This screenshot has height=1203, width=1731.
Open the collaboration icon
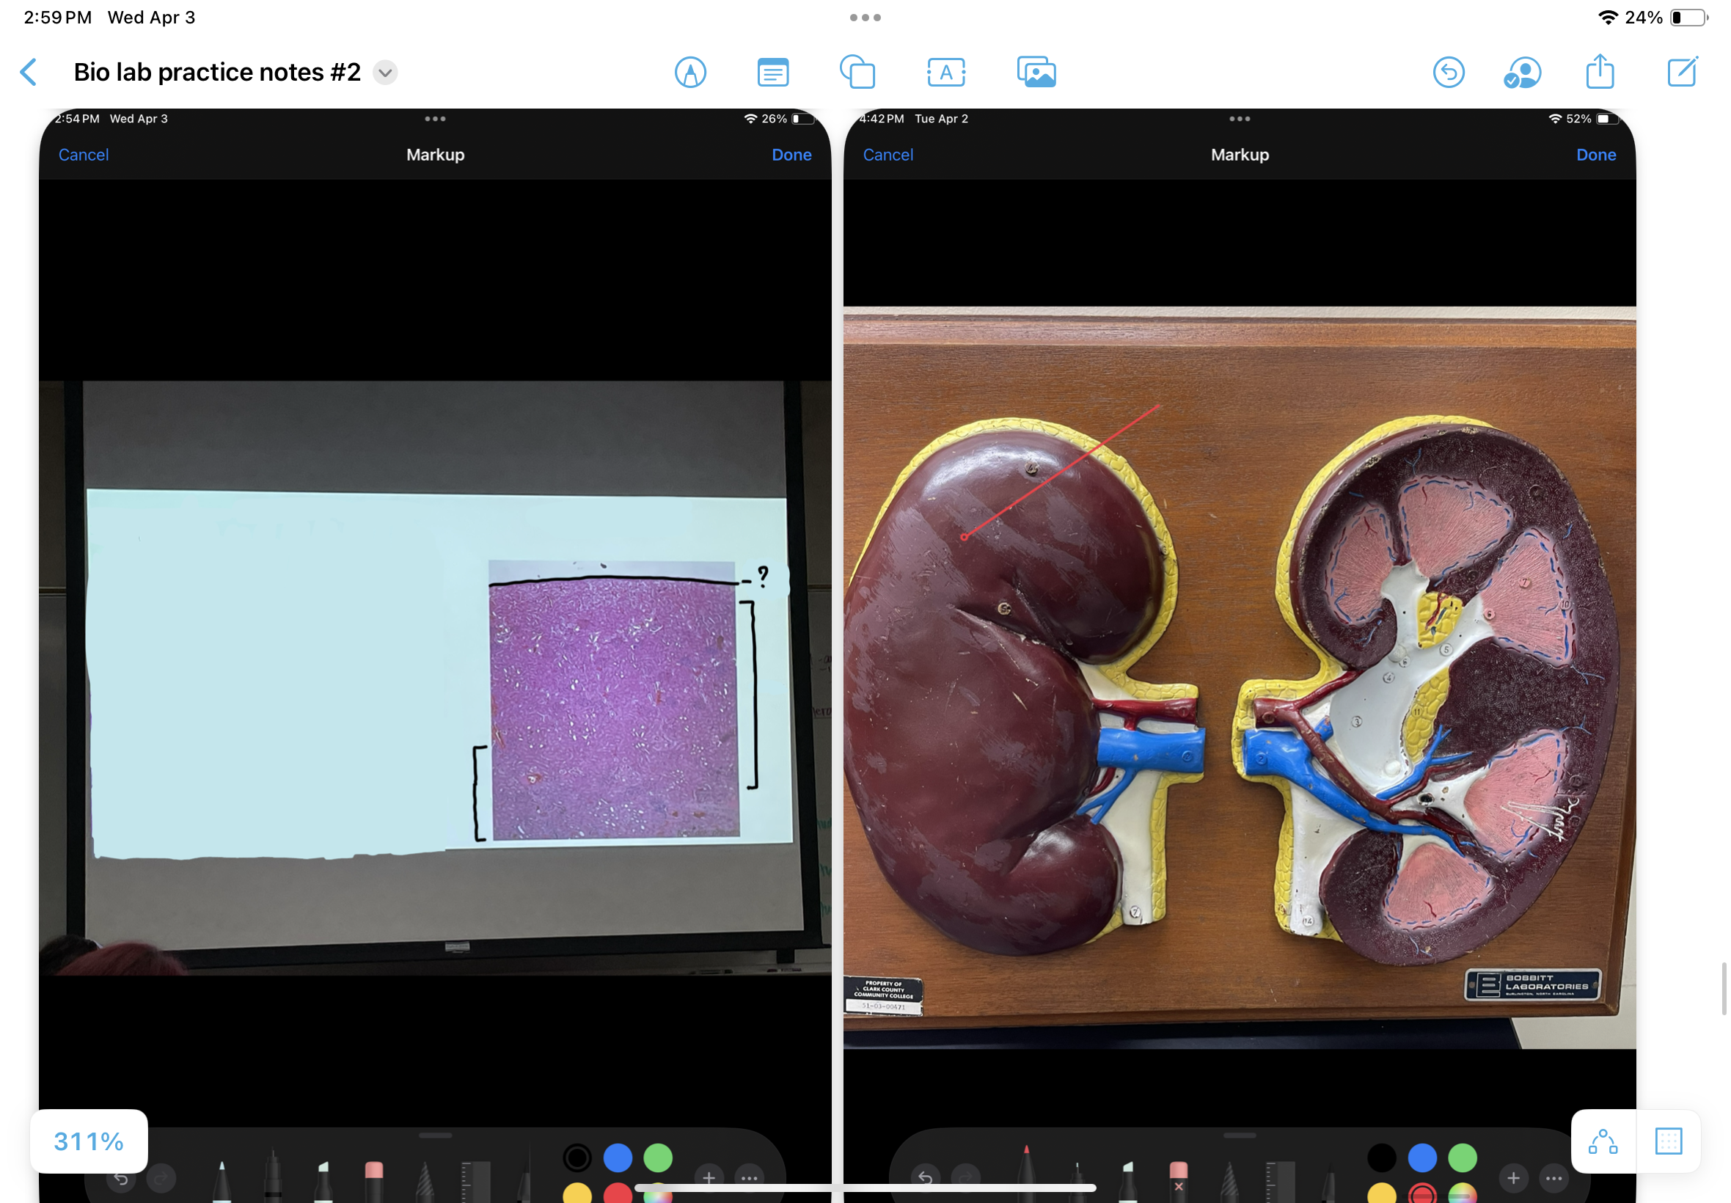(x=1521, y=73)
